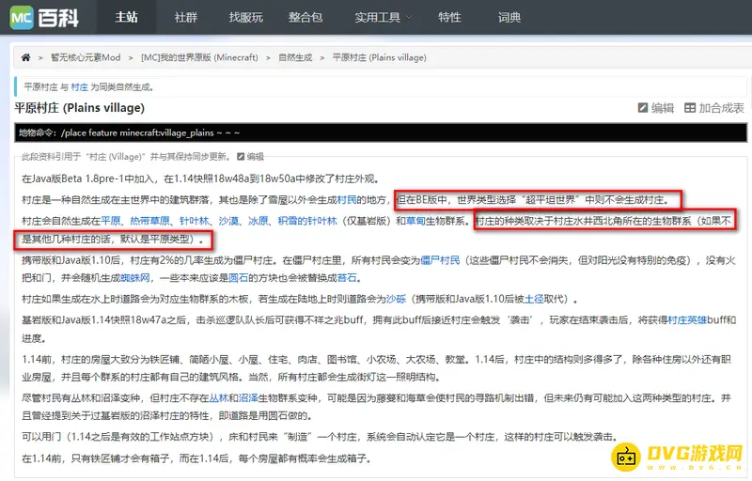Click the place feature command box
752x481 pixels.
pos(376,133)
